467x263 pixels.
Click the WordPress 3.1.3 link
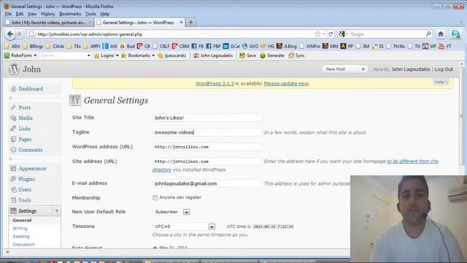click(215, 83)
